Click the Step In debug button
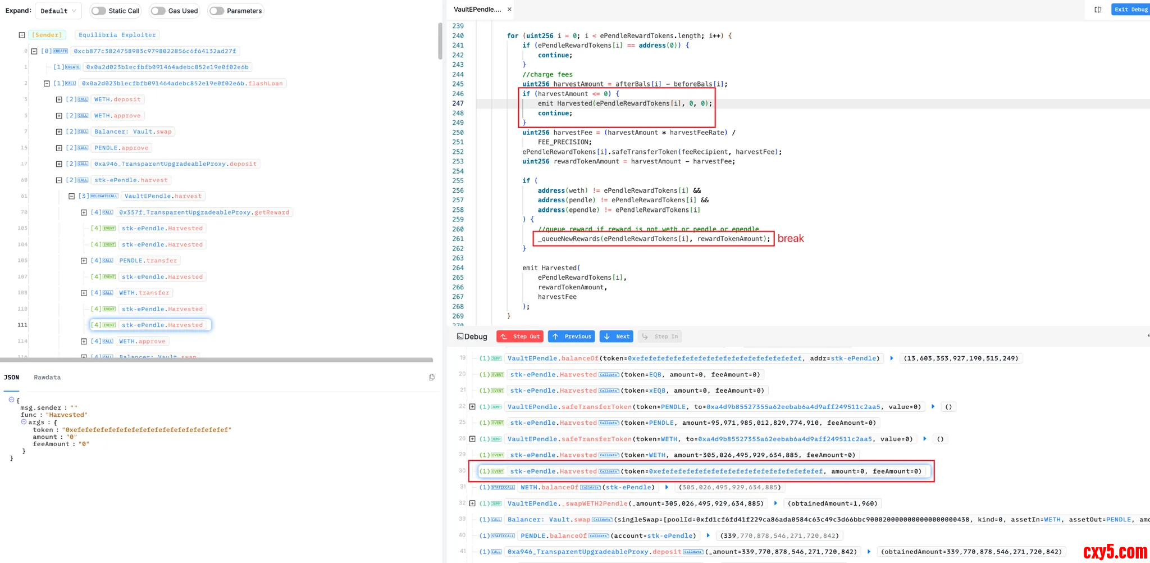The width and height of the screenshot is (1150, 563). pyautogui.click(x=660, y=337)
